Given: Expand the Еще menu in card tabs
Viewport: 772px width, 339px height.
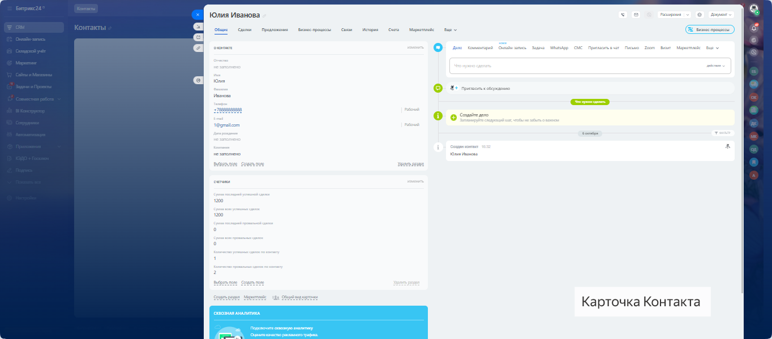Looking at the screenshot, I should 451,29.
